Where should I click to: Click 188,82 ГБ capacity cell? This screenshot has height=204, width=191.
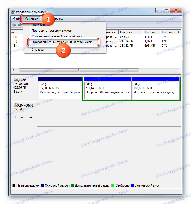126,46
